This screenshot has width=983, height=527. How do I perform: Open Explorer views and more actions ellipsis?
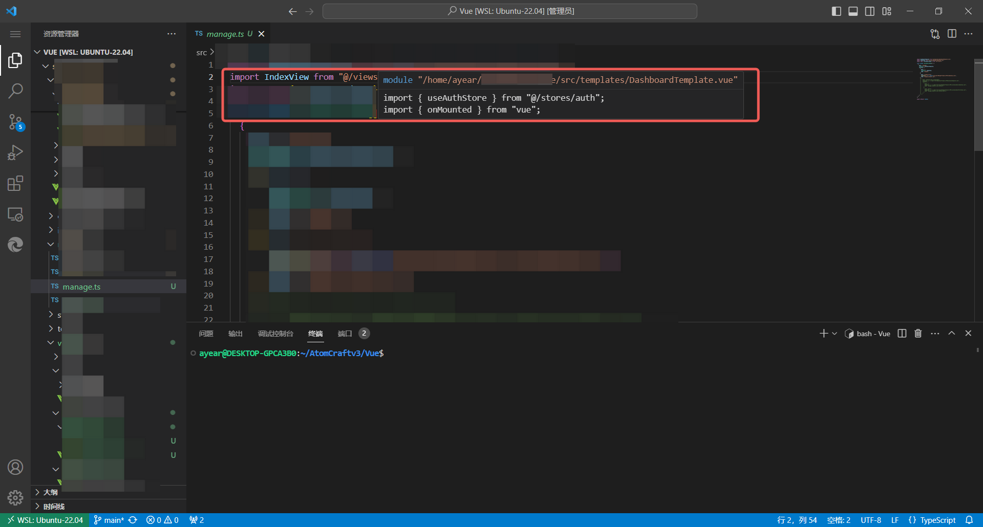172,34
